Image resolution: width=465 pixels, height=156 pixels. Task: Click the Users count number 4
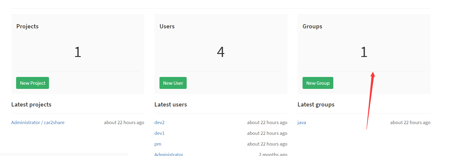click(221, 52)
